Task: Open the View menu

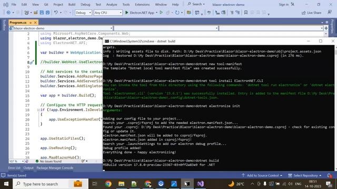Action: click(35, 4)
